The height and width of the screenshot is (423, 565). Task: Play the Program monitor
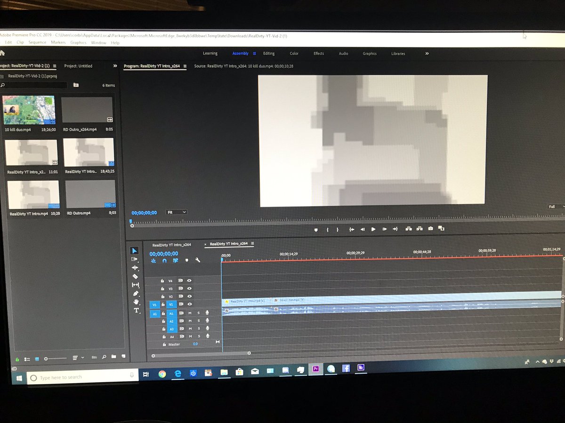click(373, 229)
